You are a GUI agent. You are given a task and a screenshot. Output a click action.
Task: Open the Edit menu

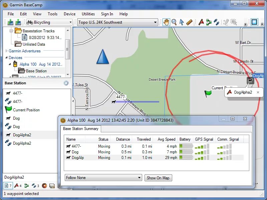tap(23, 14)
